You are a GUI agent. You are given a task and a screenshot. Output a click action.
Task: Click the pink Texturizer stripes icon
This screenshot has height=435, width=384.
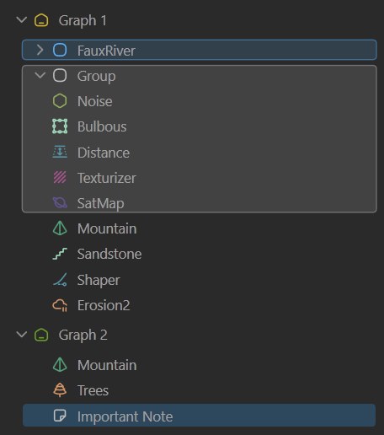[x=60, y=177]
